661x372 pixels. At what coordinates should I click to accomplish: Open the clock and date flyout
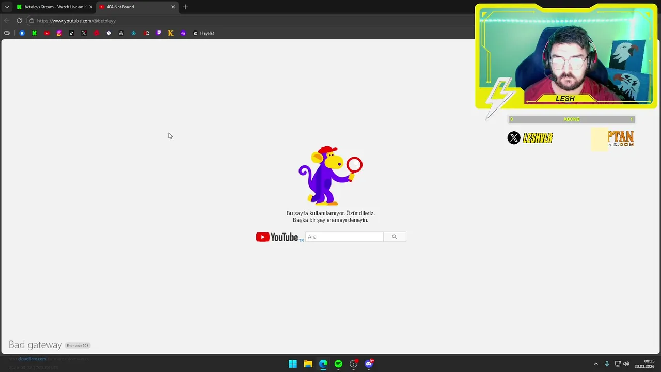(645, 364)
